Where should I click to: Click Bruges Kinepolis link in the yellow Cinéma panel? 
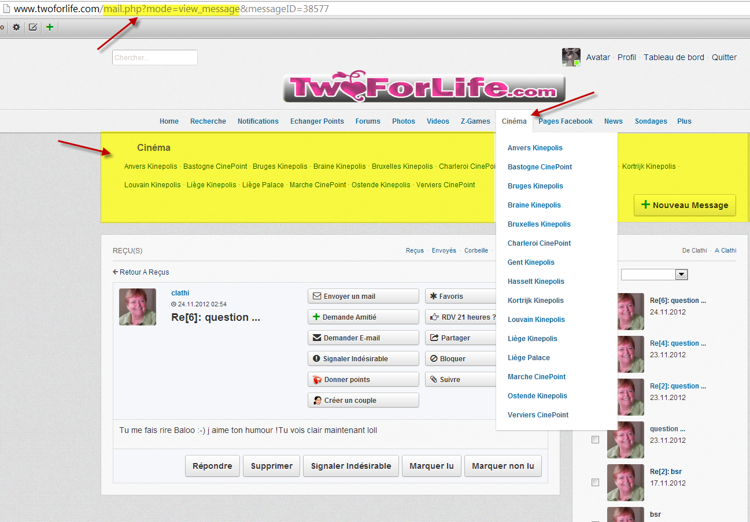coord(280,166)
